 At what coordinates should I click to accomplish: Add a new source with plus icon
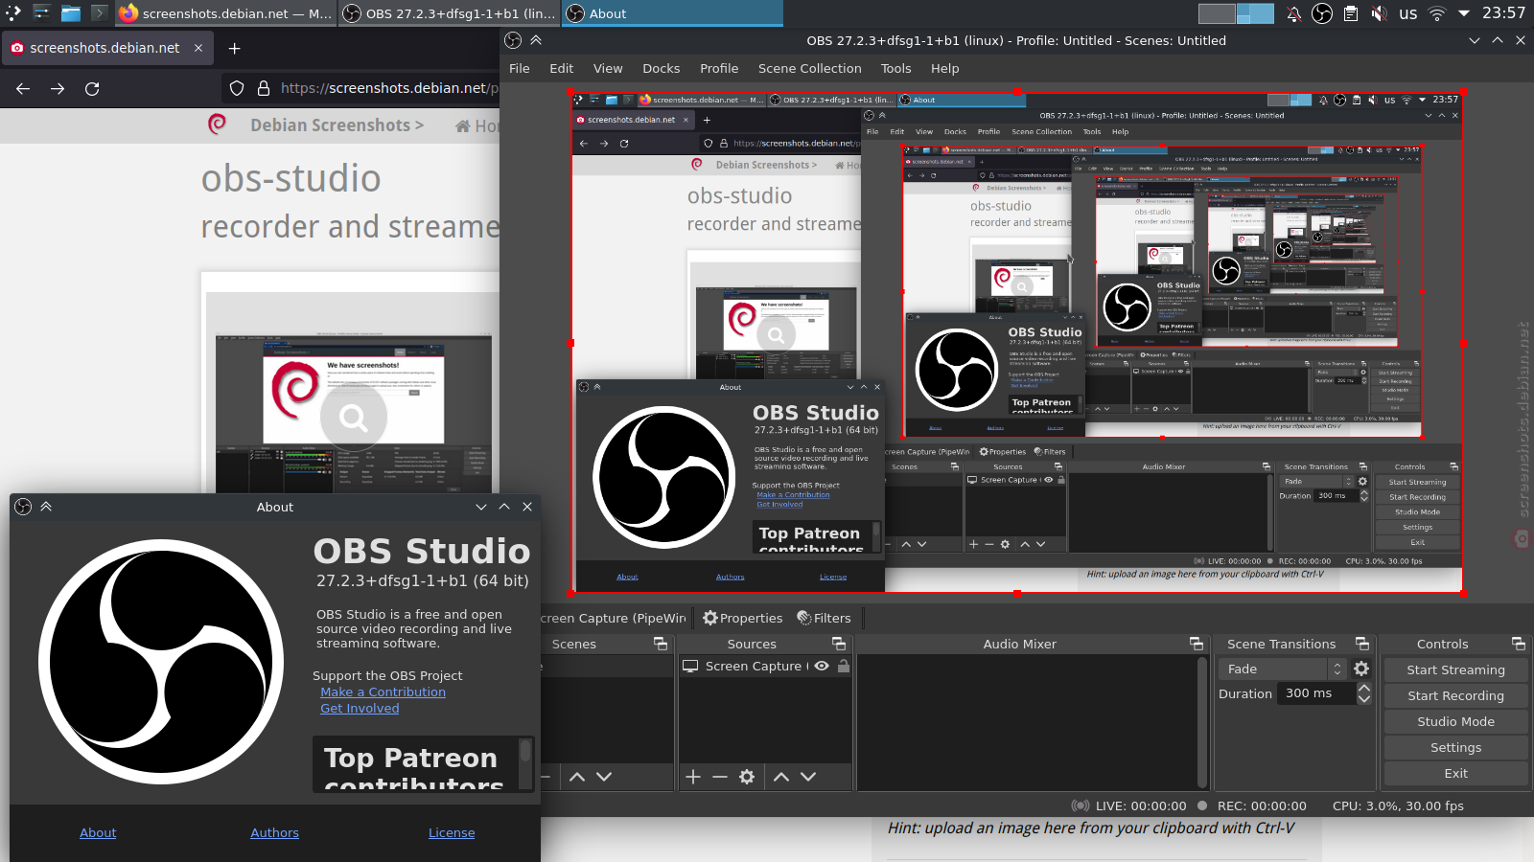click(693, 777)
